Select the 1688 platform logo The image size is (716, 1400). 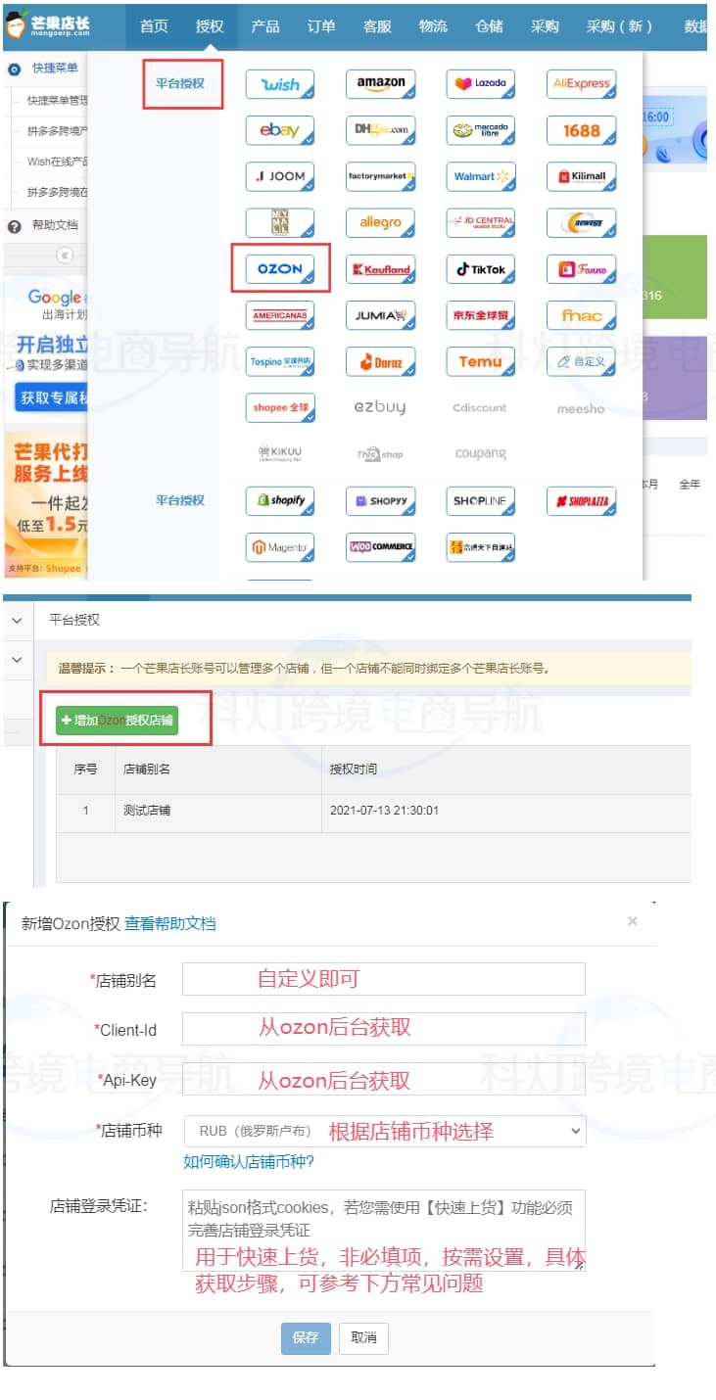582,130
